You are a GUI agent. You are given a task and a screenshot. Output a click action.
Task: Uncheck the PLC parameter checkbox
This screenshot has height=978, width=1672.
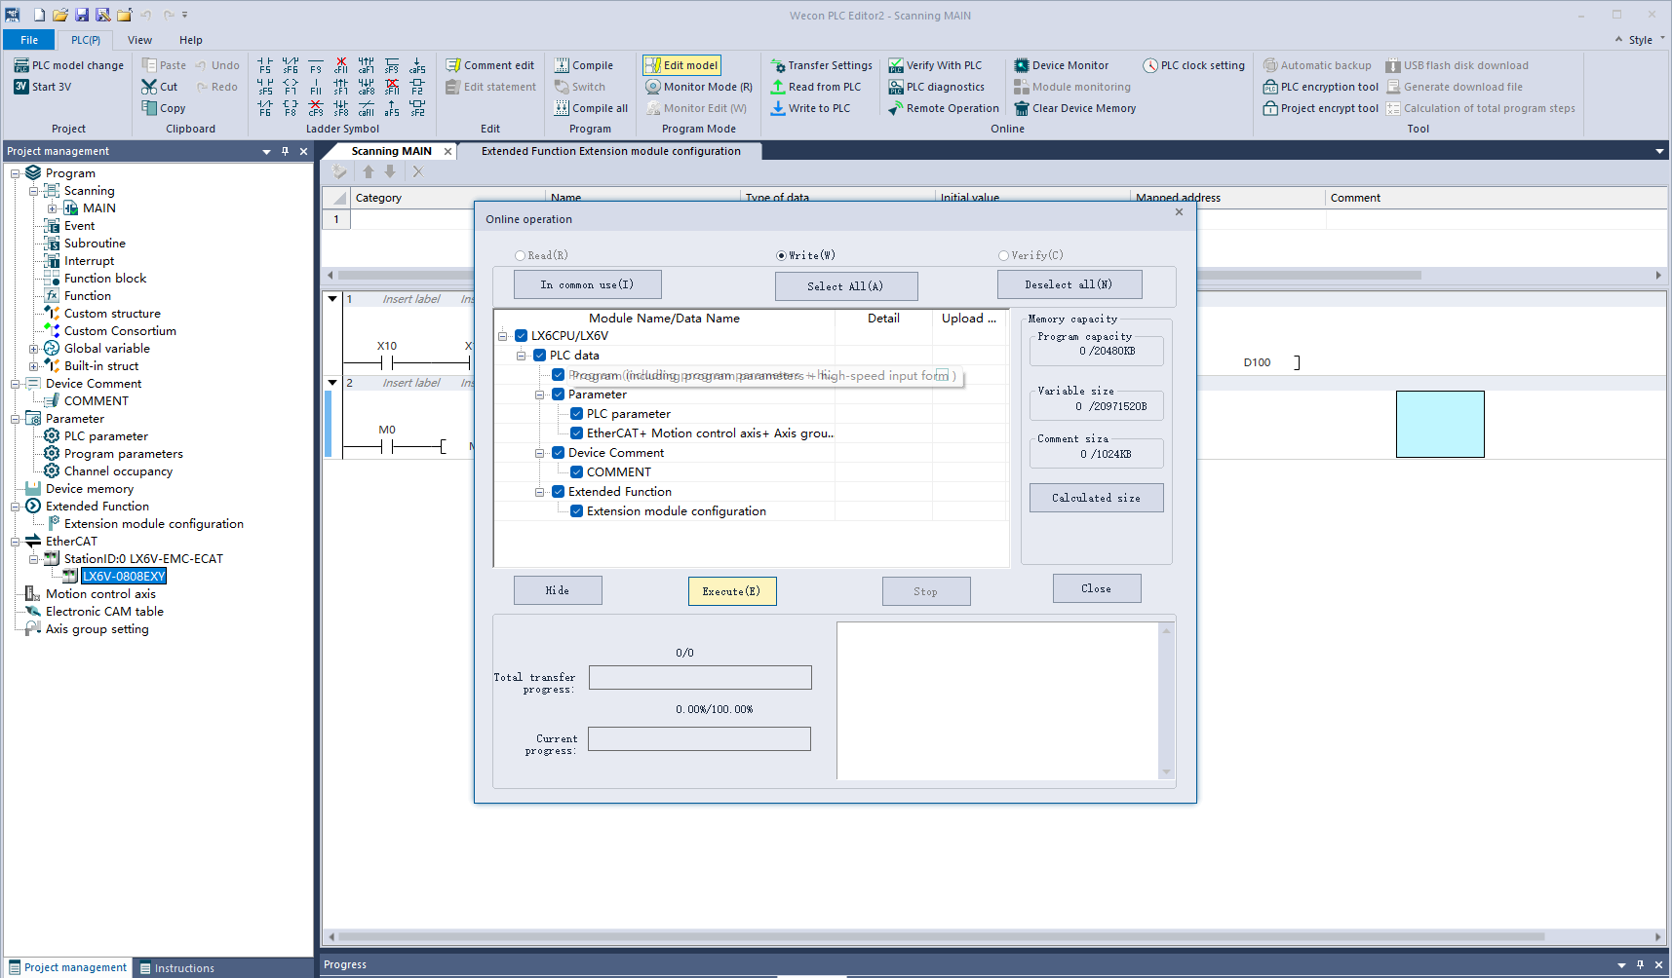tap(576, 414)
